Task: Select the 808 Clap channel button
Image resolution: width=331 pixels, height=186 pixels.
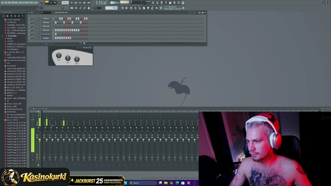Action: (x=46, y=22)
